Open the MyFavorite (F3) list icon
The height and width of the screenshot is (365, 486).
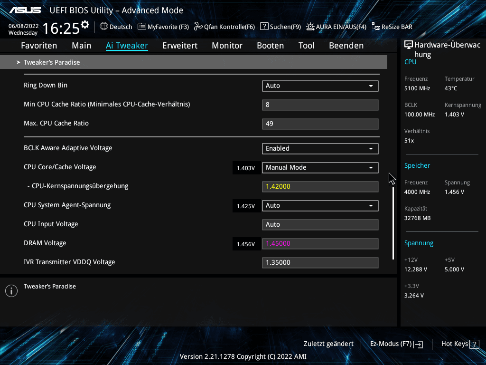[141, 27]
